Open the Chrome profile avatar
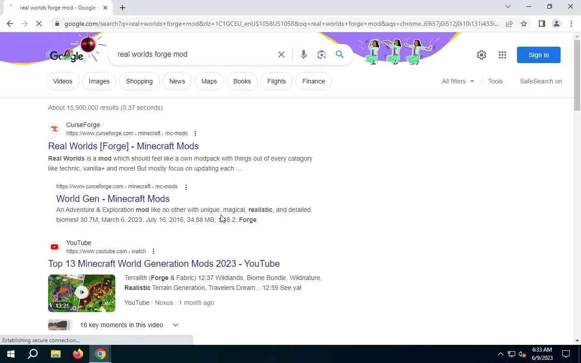 [556, 24]
